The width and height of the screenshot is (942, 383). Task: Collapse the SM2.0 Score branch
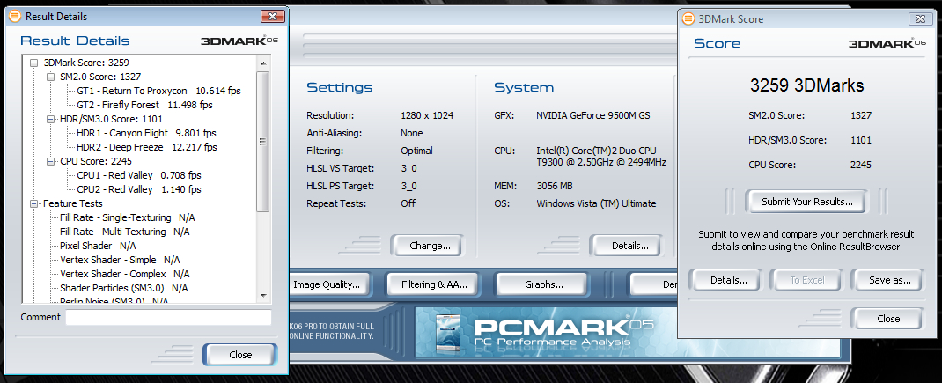point(51,77)
